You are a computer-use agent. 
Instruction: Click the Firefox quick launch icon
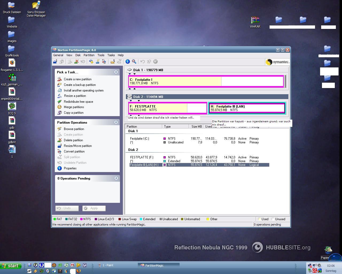point(79,271)
